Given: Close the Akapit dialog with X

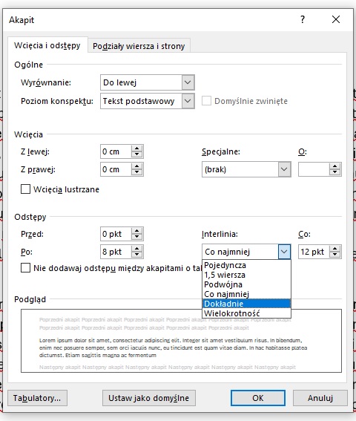Looking at the screenshot, I should [336, 19].
